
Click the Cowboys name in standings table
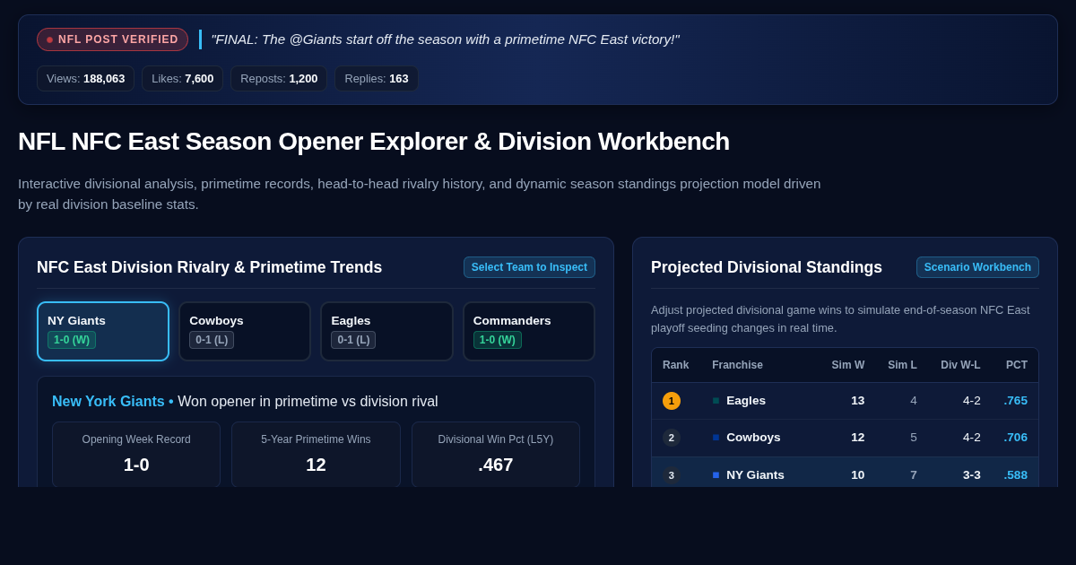pos(753,438)
